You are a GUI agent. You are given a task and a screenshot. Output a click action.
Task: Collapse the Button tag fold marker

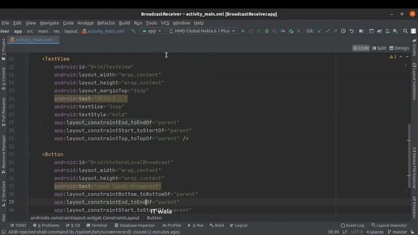pyautogui.click(x=27, y=155)
